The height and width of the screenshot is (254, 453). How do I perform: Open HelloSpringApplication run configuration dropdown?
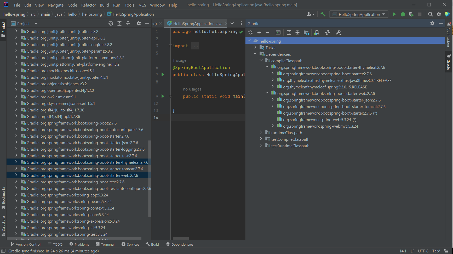click(x=359, y=14)
